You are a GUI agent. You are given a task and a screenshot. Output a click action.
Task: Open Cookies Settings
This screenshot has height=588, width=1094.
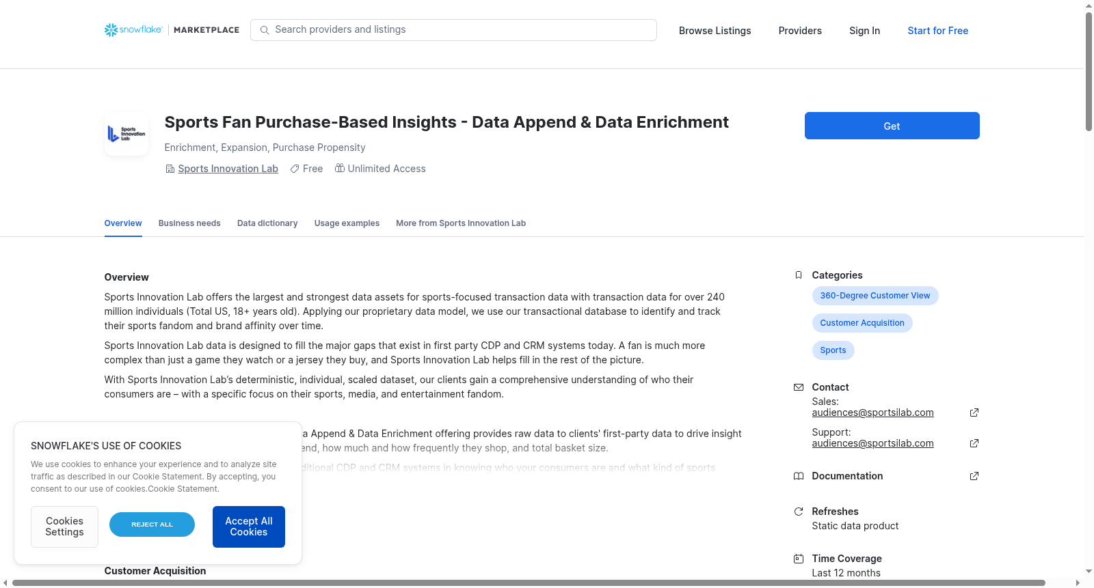tap(64, 527)
